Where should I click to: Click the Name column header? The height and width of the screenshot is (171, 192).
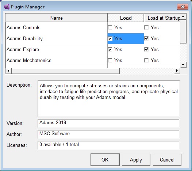coord(57,18)
